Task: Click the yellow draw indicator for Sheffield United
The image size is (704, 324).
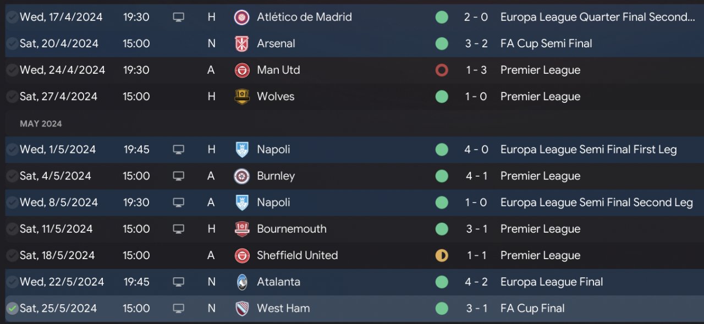Action: coord(441,255)
